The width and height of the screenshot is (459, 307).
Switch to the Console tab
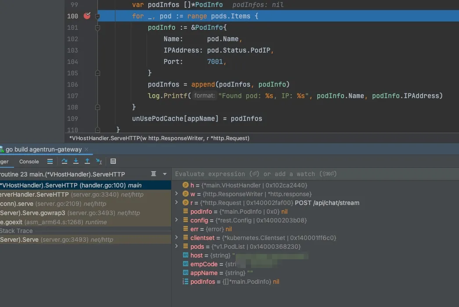tap(29, 162)
